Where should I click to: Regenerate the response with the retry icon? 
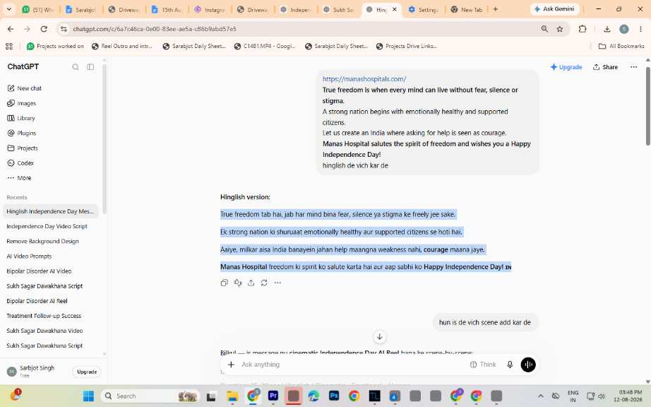[x=264, y=283]
